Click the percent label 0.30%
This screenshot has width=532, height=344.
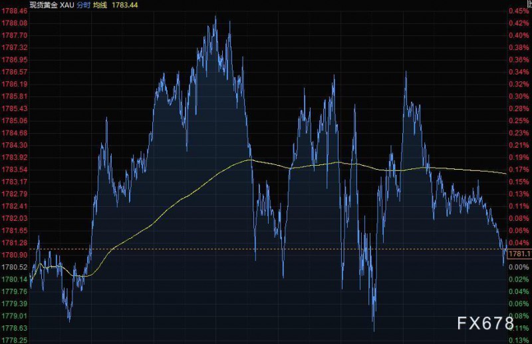[x=519, y=96]
